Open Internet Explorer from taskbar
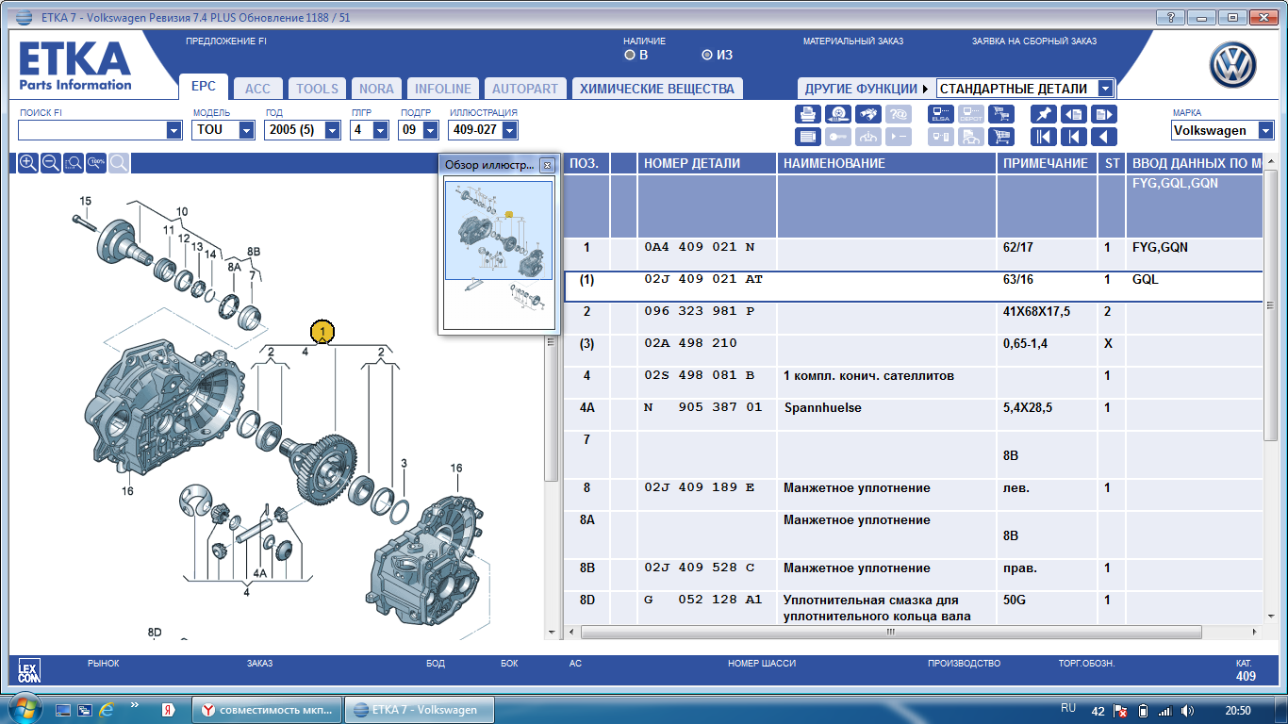 coord(108,709)
